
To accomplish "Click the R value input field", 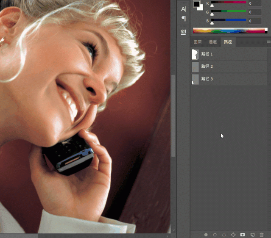I will (254, 3).
